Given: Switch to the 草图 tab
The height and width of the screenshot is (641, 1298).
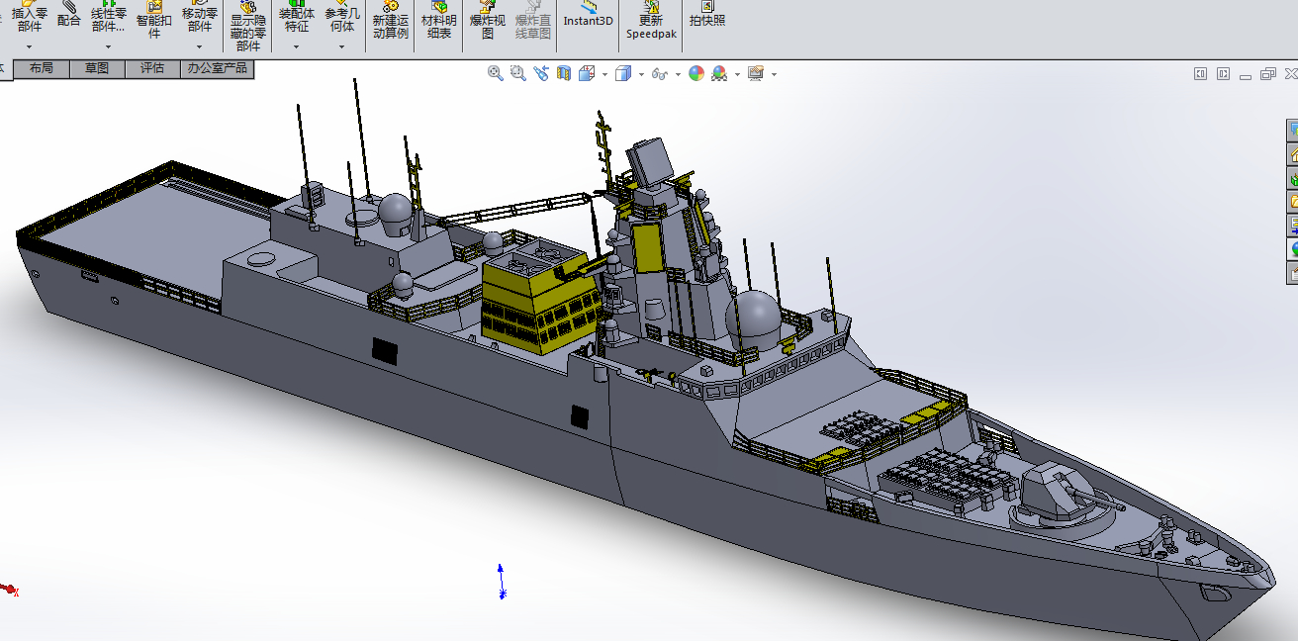Looking at the screenshot, I should 97,68.
